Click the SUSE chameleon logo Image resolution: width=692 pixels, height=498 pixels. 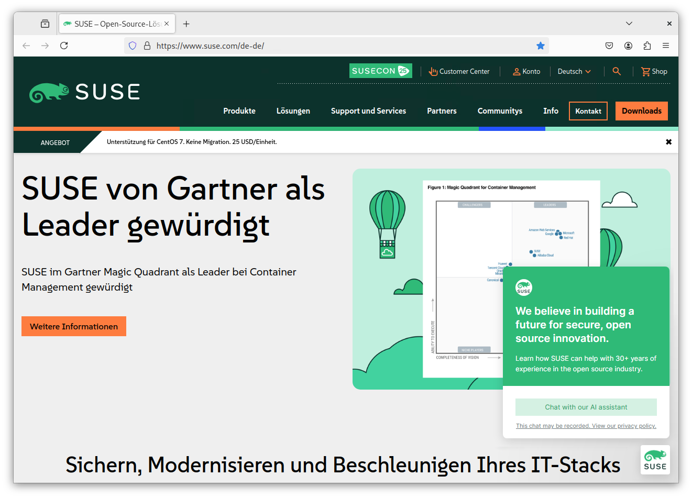[x=84, y=92]
